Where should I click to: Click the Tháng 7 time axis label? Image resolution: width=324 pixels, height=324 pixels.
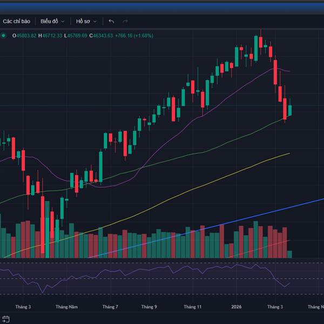pos(110,307)
